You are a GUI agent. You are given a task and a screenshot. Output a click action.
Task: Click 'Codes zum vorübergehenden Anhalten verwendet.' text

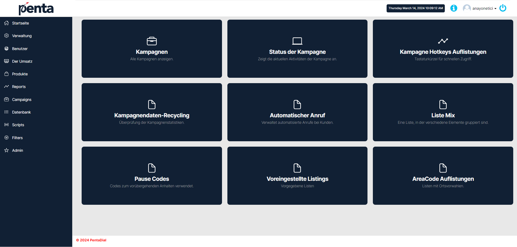click(x=152, y=186)
